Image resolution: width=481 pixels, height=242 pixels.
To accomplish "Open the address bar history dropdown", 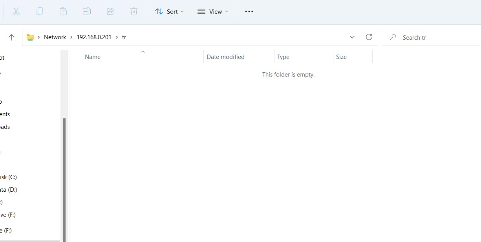I will pos(352,37).
